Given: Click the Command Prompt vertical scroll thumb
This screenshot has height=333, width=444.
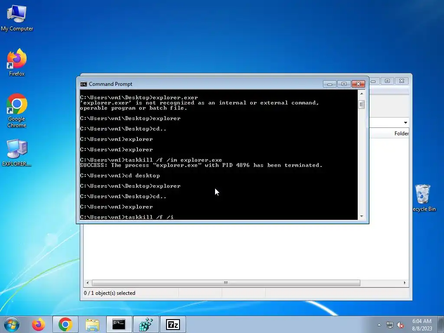Looking at the screenshot, I should coord(362,104).
